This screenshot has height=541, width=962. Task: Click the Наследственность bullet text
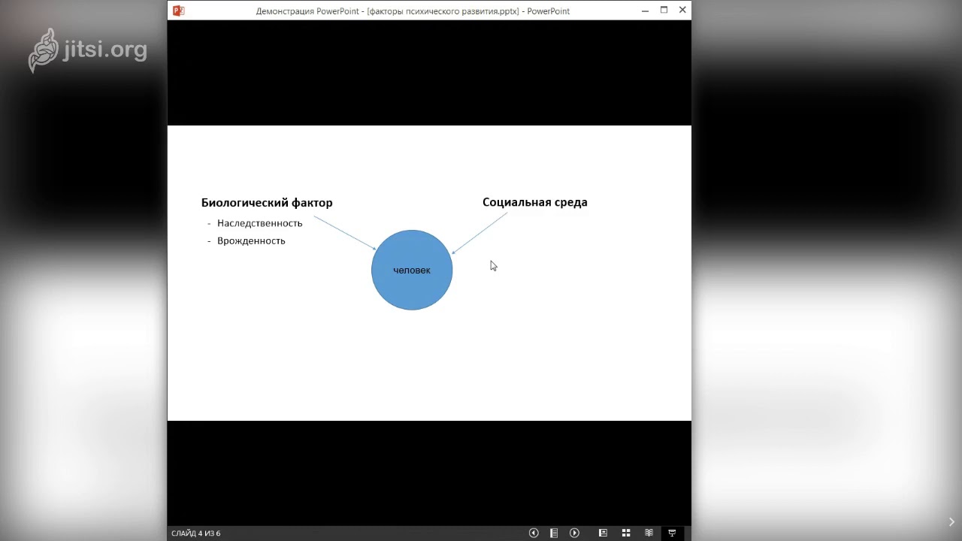click(259, 223)
